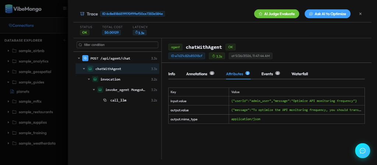Click the sample_geospatial folder icon
The width and height of the screenshot is (377, 165).
point(14,72)
